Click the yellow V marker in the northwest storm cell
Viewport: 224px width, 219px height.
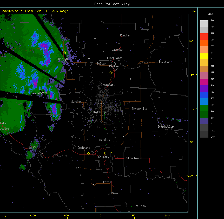pyautogui.click(x=45, y=48)
